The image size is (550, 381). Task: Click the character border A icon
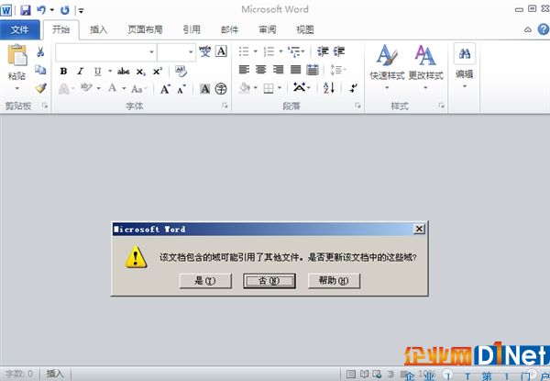point(221,51)
